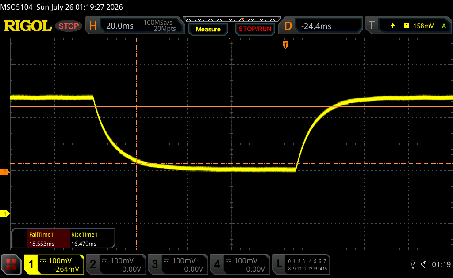453x278 pixels.
Task: Click the USB connection status icon
Action: click(413, 264)
